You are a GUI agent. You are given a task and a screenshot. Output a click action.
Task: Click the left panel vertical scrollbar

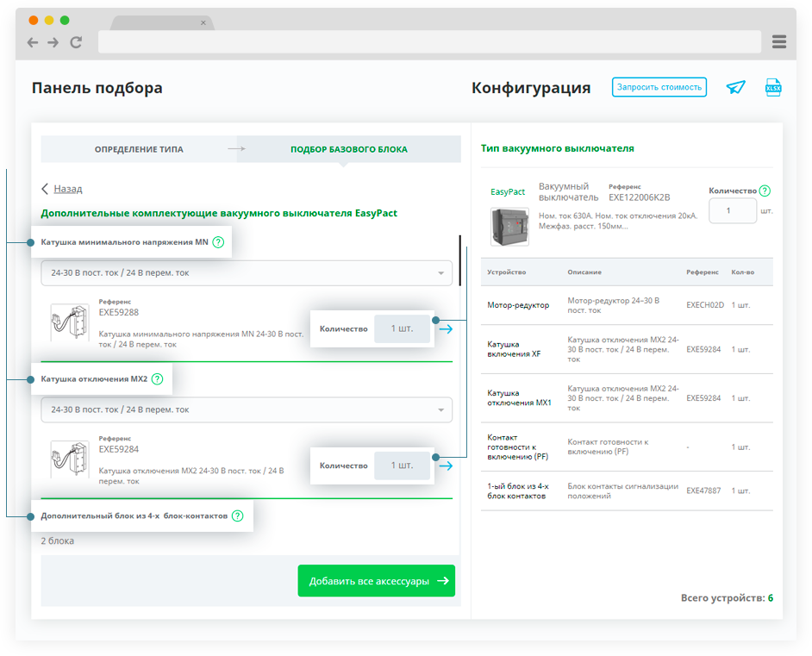(459, 260)
